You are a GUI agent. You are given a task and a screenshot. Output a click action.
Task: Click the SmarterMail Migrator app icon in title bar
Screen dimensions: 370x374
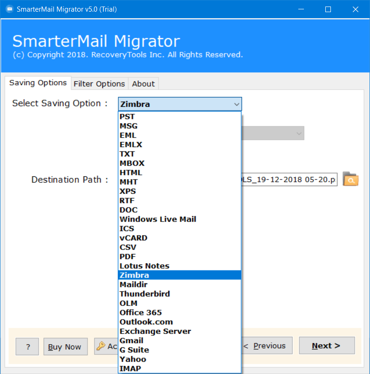pyautogui.click(x=9, y=9)
